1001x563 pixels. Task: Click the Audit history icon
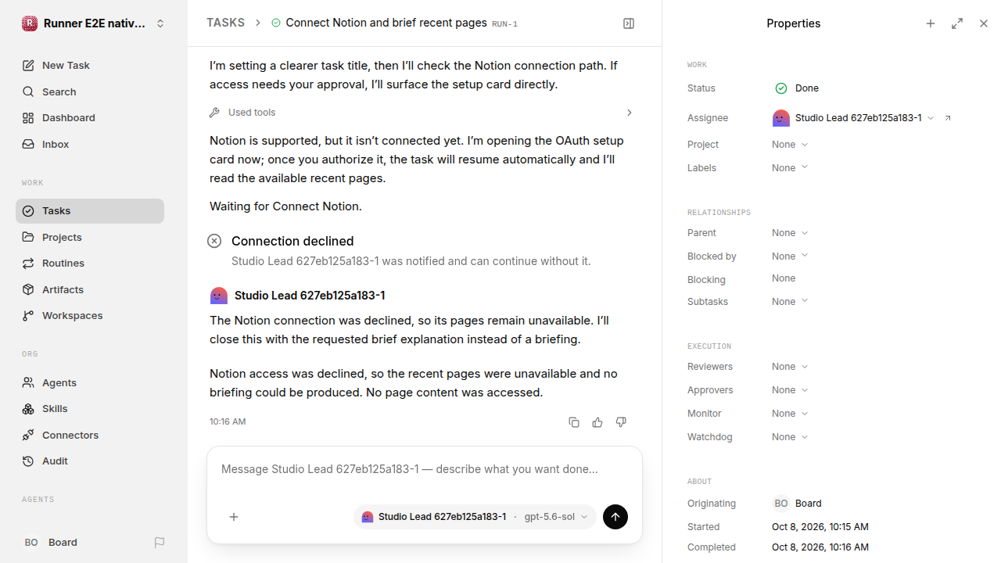click(28, 461)
